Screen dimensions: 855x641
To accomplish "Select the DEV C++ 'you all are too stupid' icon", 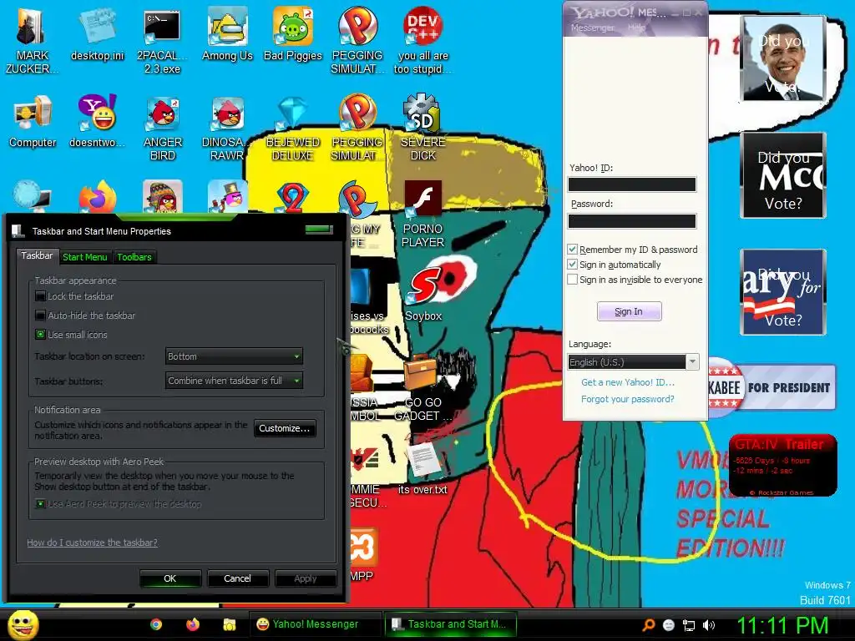I will 422,41.
